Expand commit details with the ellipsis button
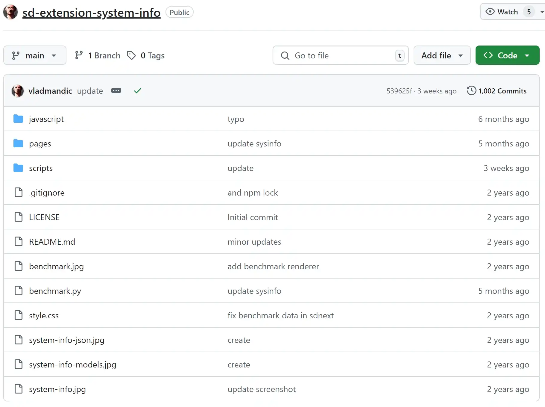The width and height of the screenshot is (545, 407). tap(116, 90)
